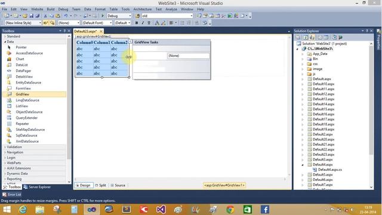Click the bulleted list icon

point(182,23)
